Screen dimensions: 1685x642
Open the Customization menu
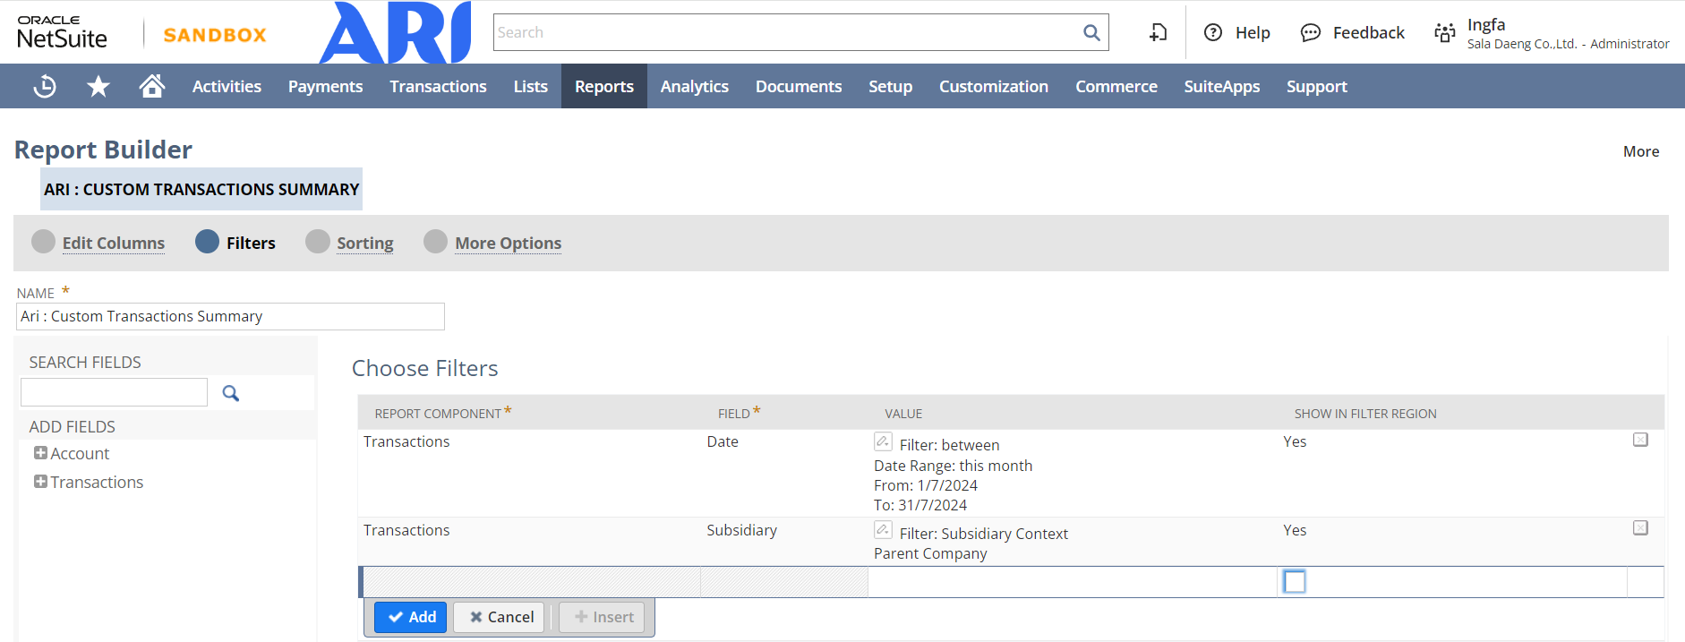coord(994,87)
